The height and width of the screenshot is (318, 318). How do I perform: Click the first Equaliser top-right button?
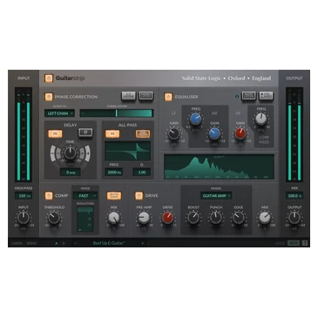tap(249, 96)
